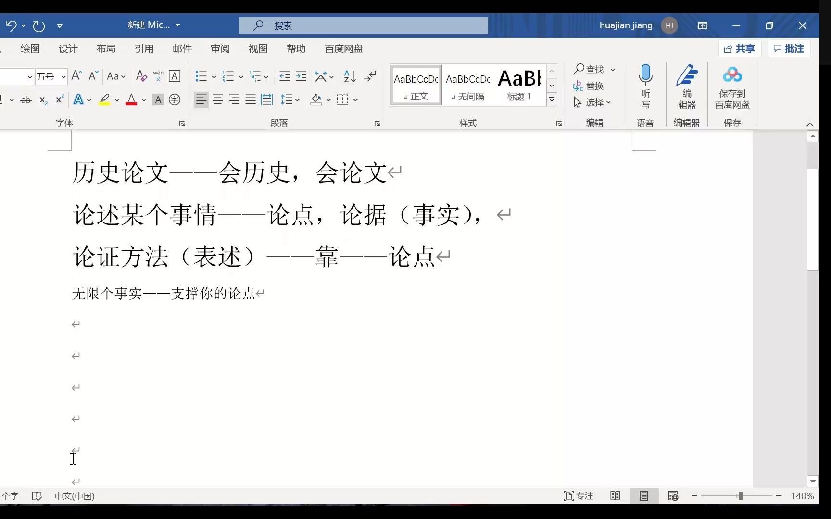
Task: Open the borders dropdown arrow
Action: tap(355, 100)
